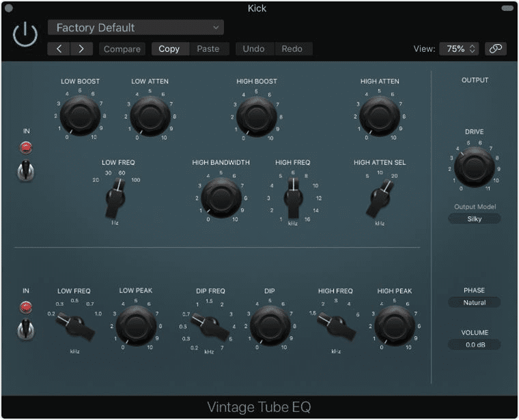Click the Redo button

tap(292, 49)
